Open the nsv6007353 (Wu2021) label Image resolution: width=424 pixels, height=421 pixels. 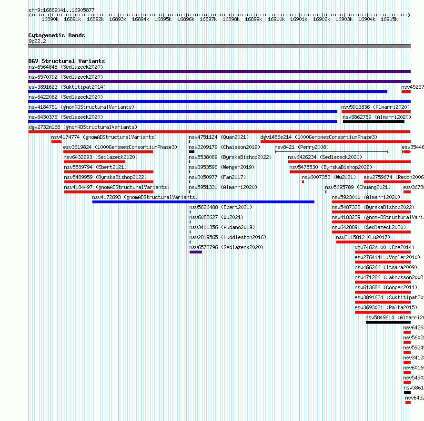tap(329, 177)
